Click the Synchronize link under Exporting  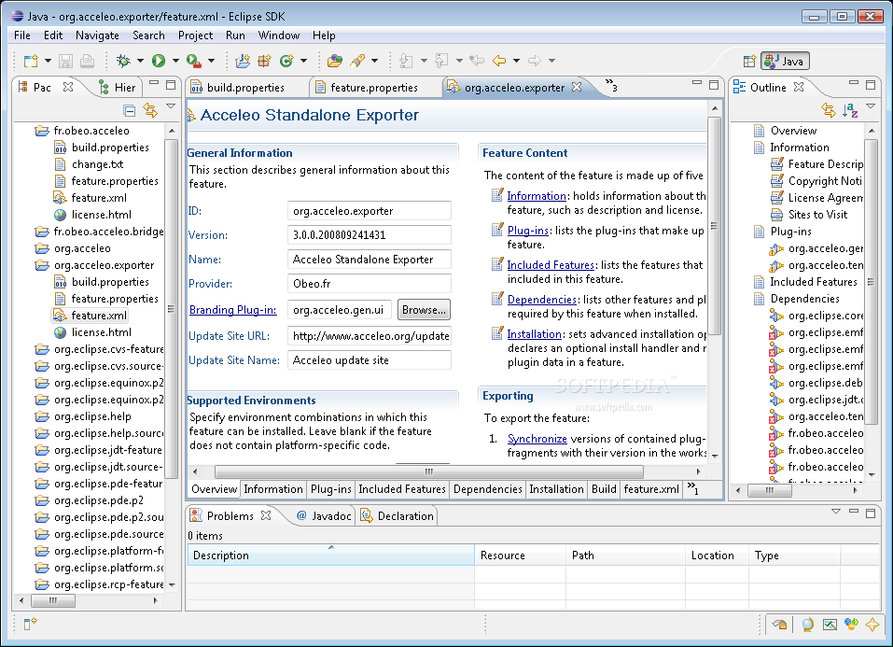pyautogui.click(x=537, y=439)
